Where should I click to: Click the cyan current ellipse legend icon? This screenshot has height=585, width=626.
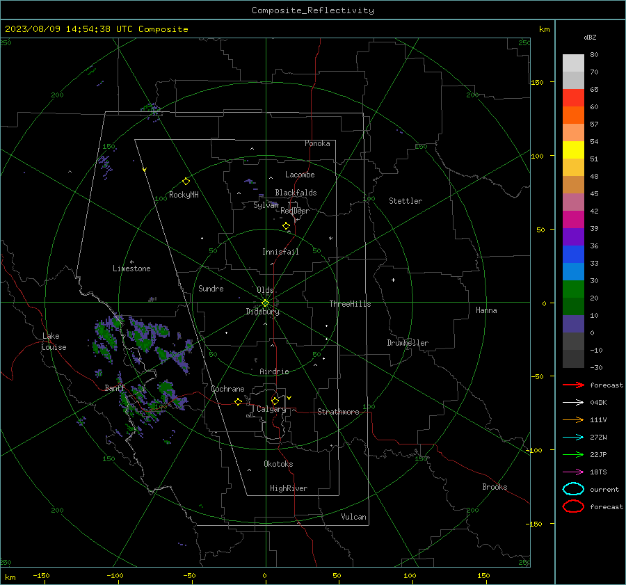[573, 489]
